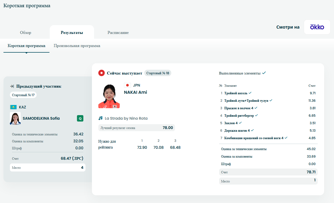Click the Стартовый № 17 badge
Screen dimensions: 334x203
23,95
